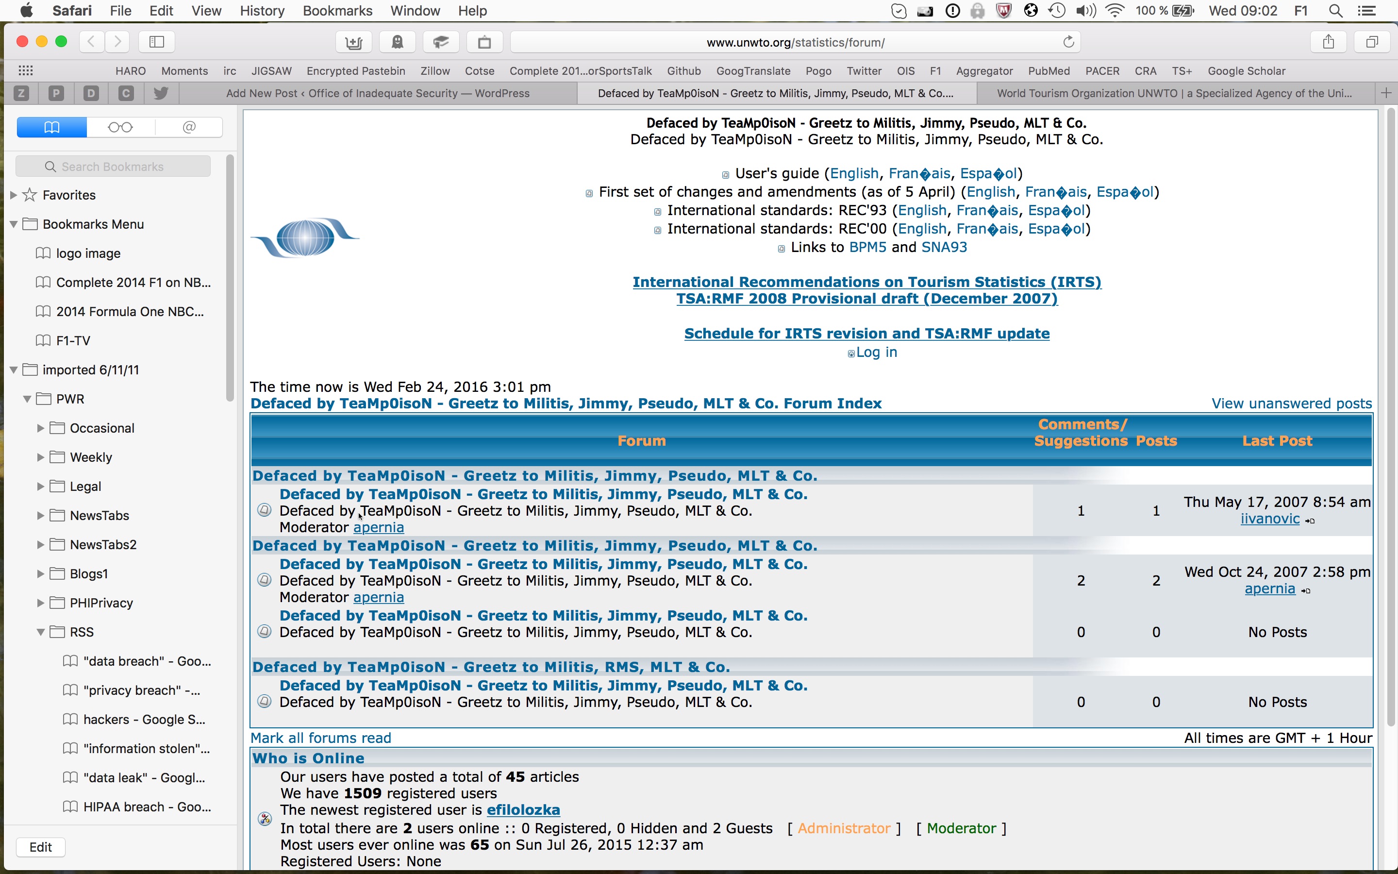Collapse the RSS folder
This screenshot has width=1398, height=874.
40,632
